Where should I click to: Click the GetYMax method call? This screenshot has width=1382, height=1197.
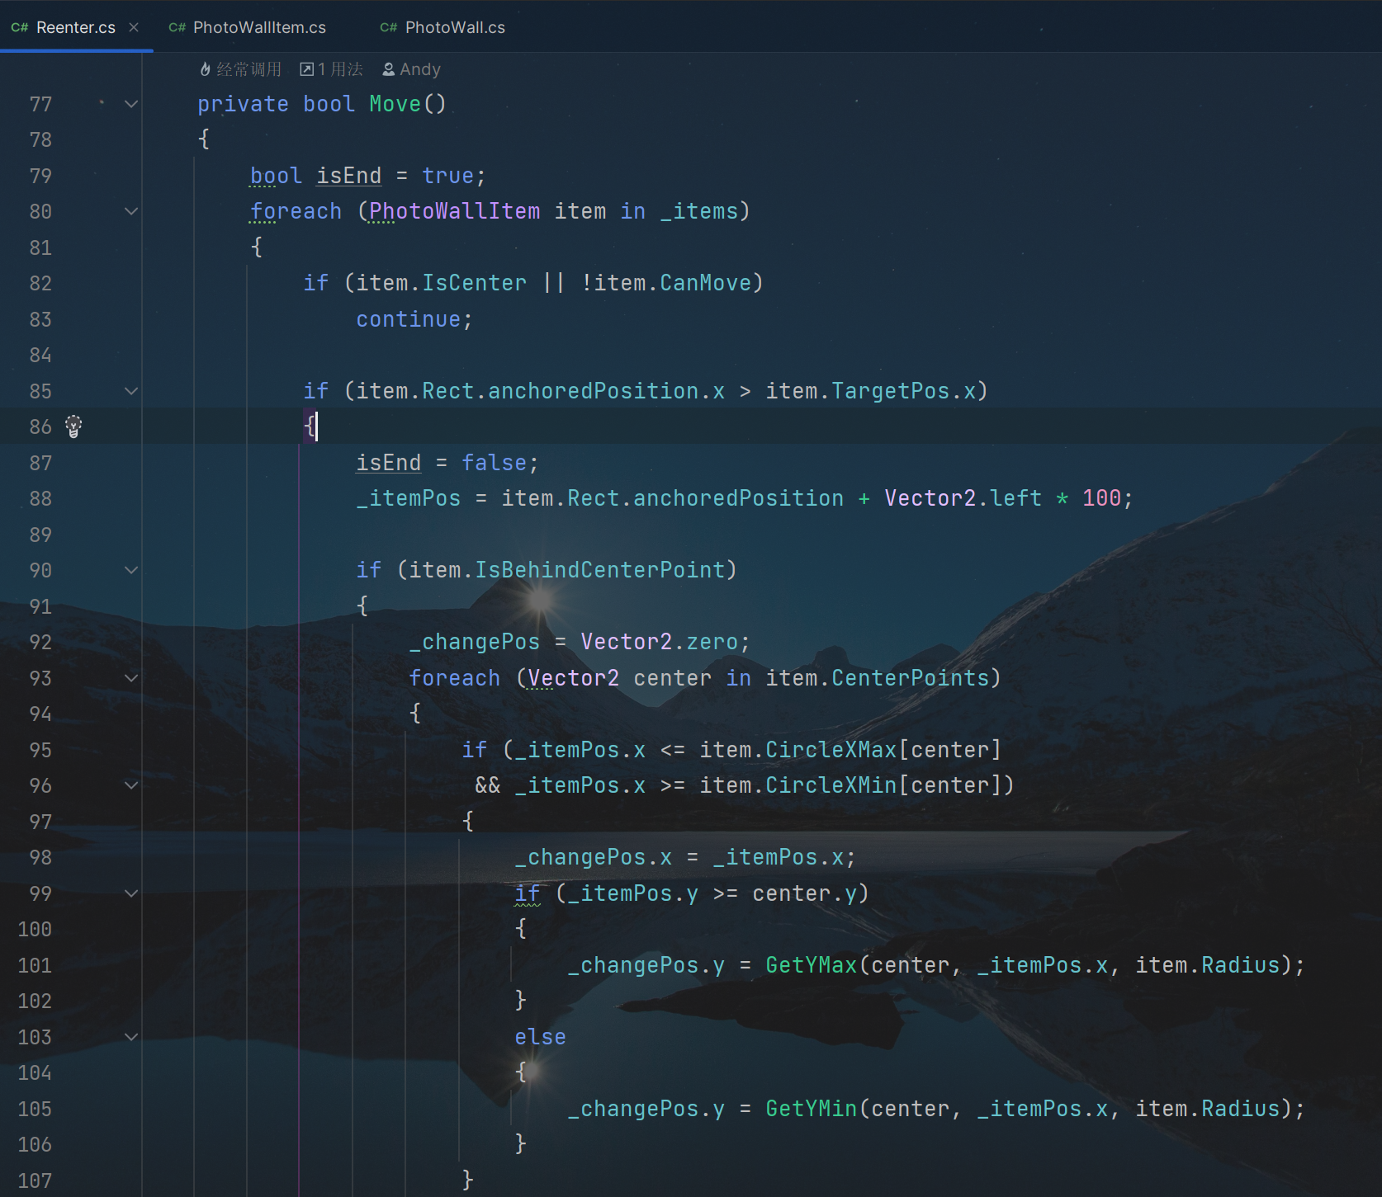pos(811,965)
